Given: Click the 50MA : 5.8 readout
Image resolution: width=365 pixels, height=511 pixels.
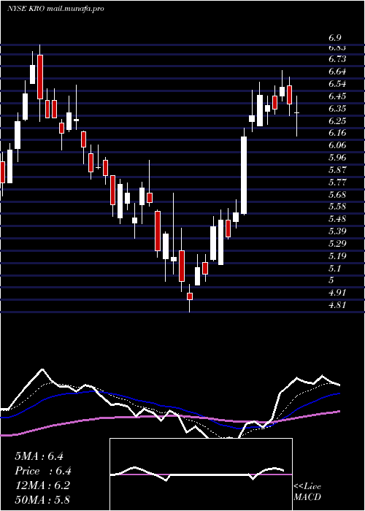Looking at the screenshot, I should tap(42, 499).
